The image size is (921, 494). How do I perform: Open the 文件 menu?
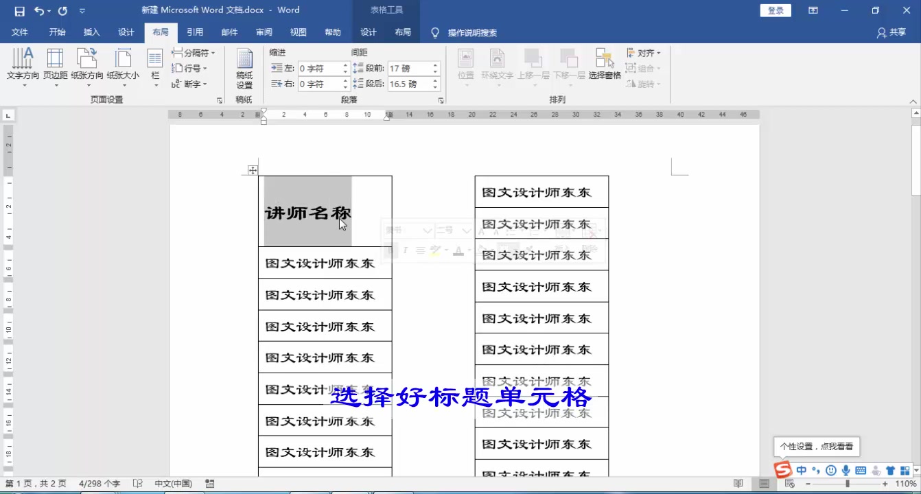(x=20, y=32)
